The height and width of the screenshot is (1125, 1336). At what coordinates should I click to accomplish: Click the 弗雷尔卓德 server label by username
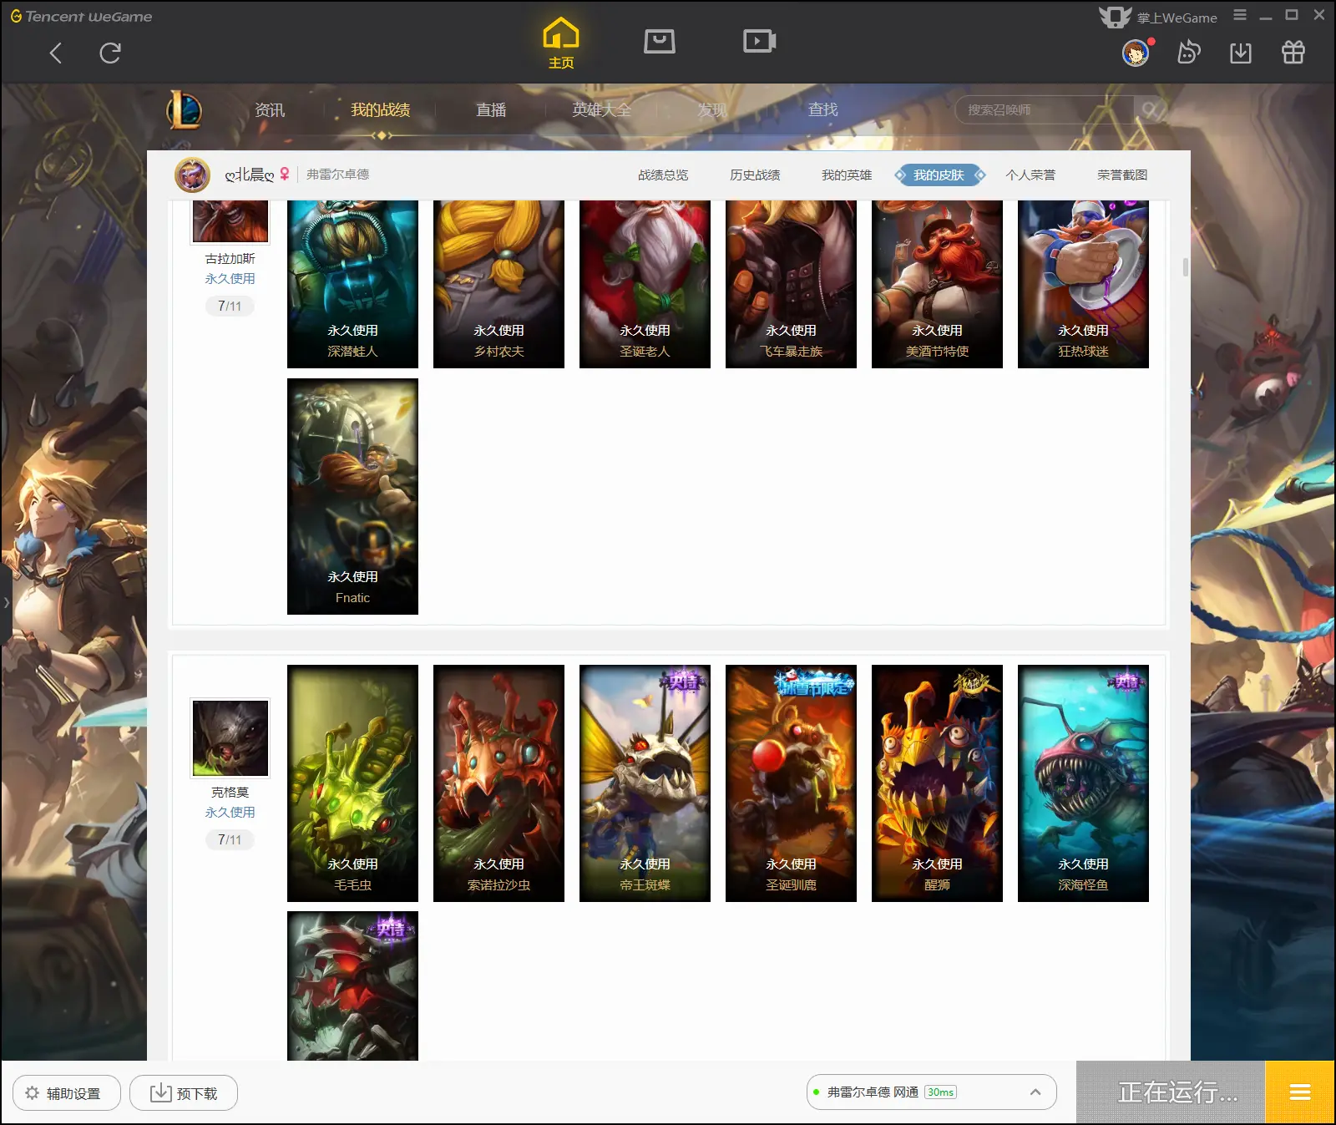(x=337, y=175)
